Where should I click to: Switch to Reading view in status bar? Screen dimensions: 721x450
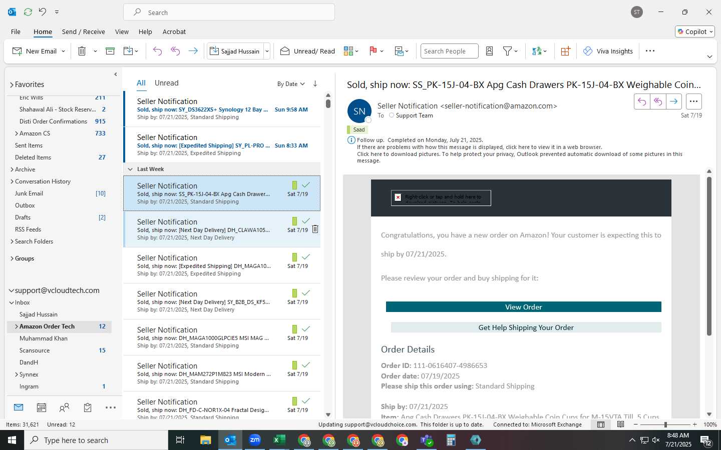(620, 424)
